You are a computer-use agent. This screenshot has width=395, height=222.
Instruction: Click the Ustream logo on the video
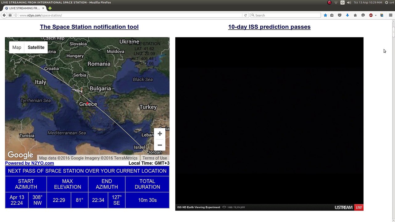343,208
